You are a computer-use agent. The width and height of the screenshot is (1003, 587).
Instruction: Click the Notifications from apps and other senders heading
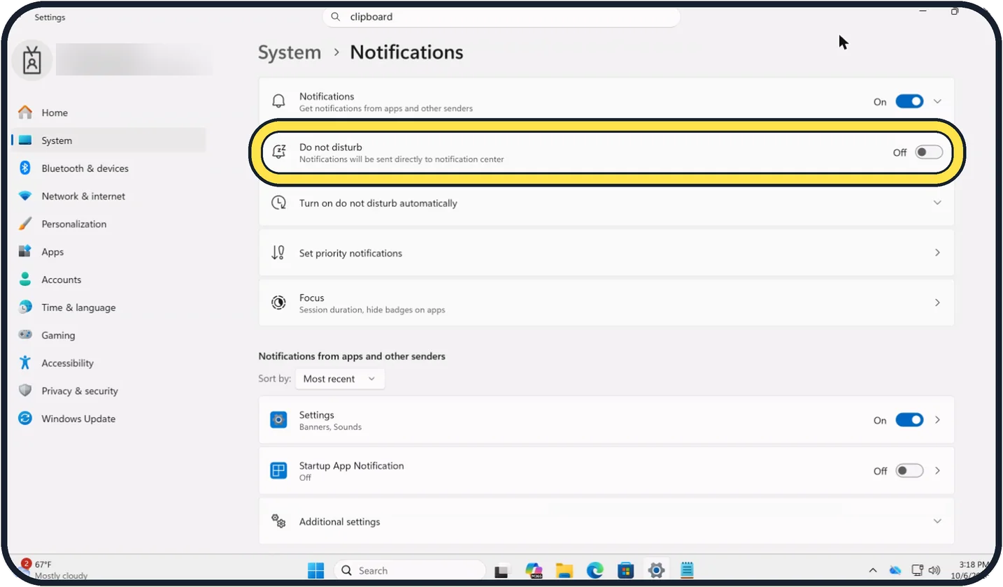point(352,356)
